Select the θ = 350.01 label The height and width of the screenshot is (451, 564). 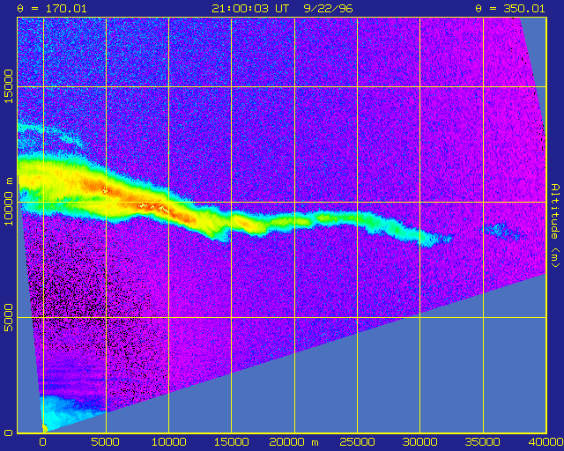click(x=510, y=8)
